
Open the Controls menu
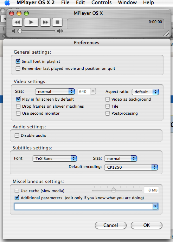(101, 2)
